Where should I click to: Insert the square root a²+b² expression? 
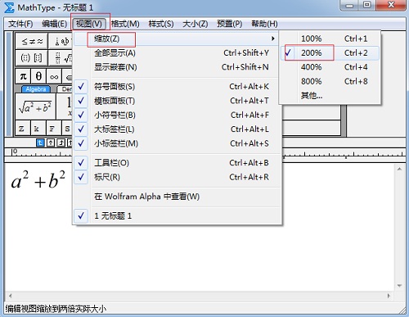35,106
